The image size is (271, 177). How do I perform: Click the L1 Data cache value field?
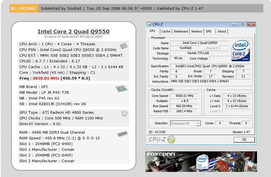[x=236, y=96]
